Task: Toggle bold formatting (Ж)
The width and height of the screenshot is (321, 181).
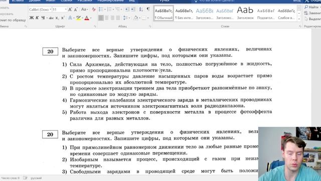Action: [x=32, y=18]
